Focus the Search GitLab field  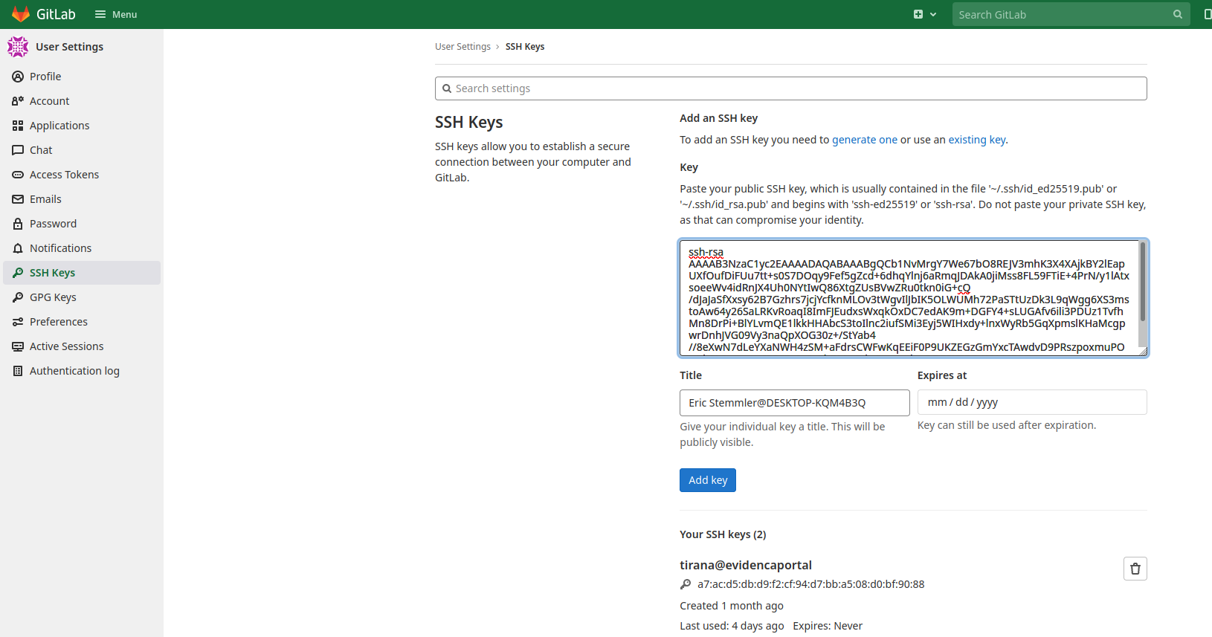click(1071, 14)
